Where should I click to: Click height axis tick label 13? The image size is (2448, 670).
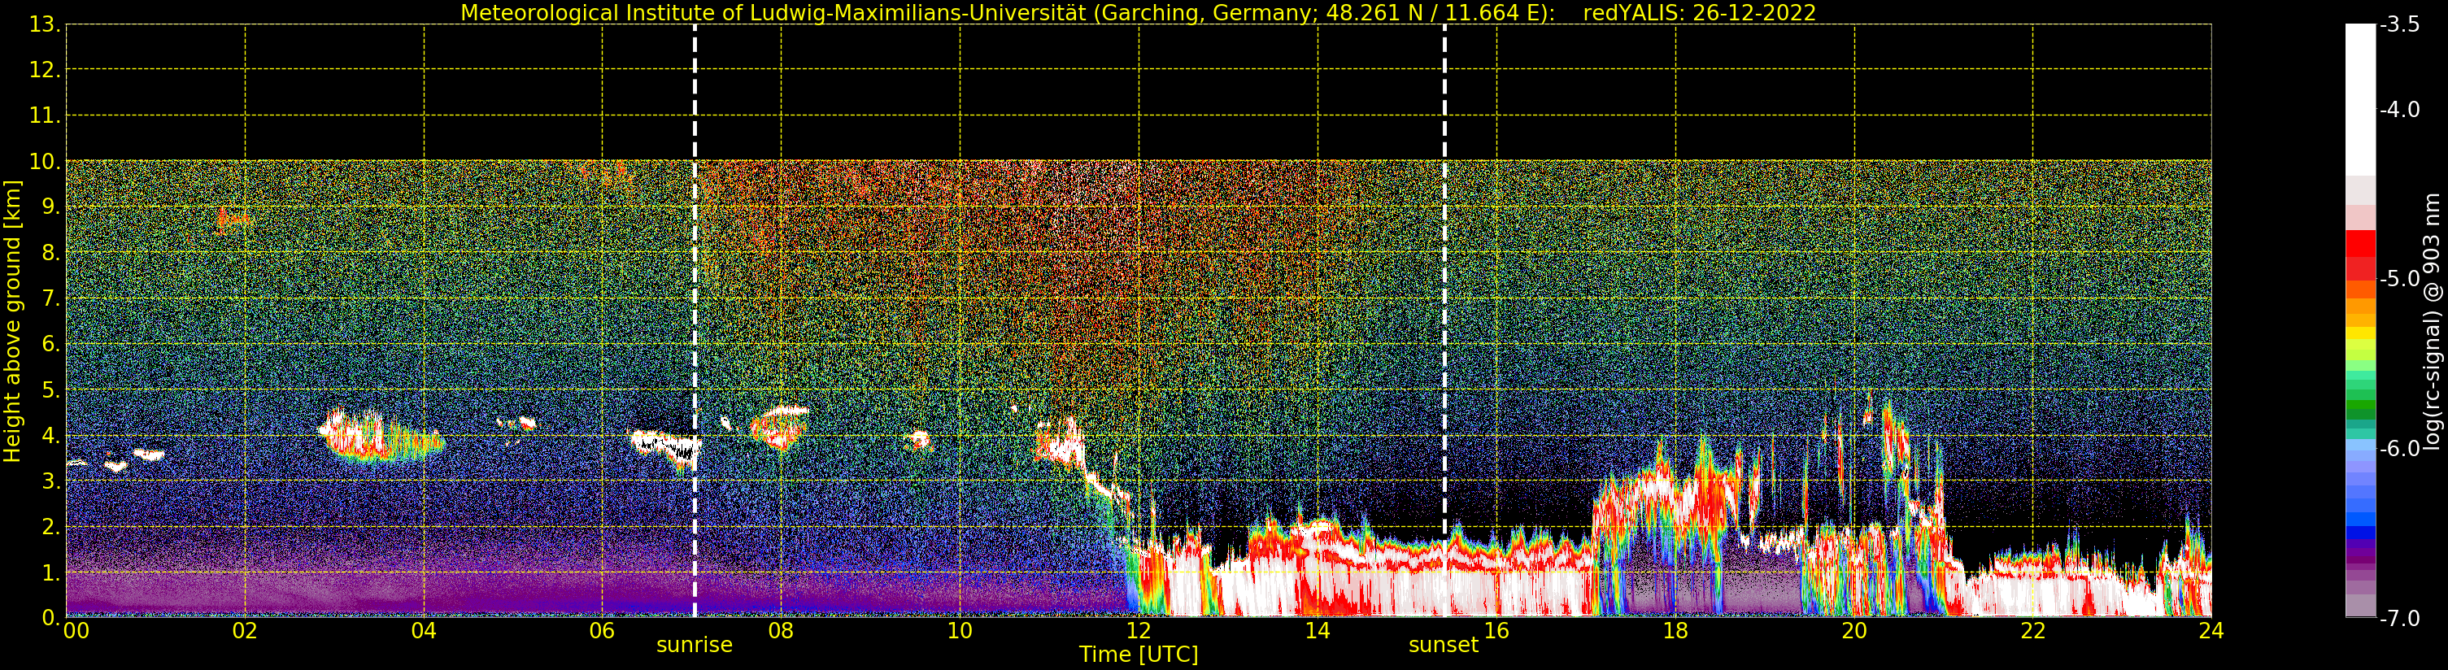pyautogui.click(x=45, y=24)
